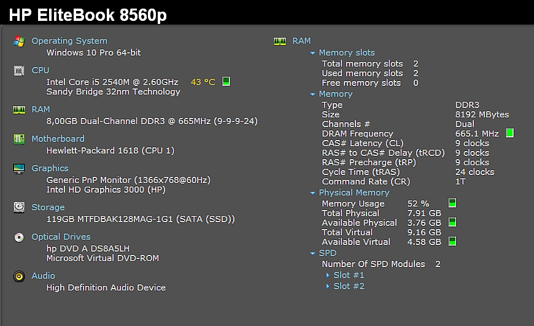Image resolution: width=534 pixels, height=326 pixels.
Task: Open the Motherboard section link
Action: 58,139
